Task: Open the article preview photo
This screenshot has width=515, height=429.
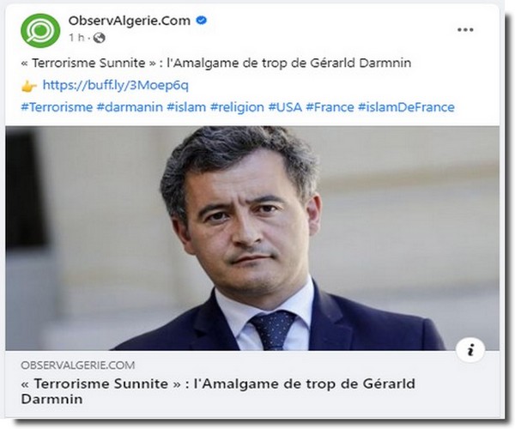Action: tap(252, 239)
